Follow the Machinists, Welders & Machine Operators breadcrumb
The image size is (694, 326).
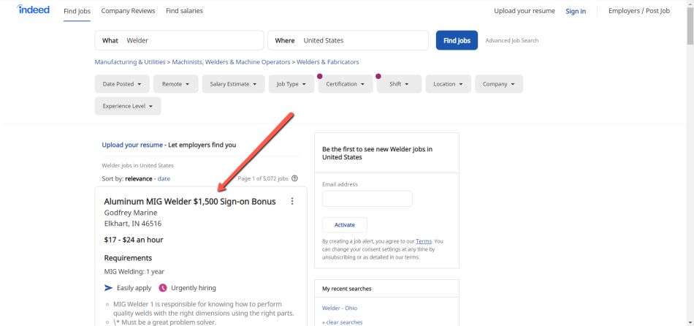pyautogui.click(x=231, y=62)
